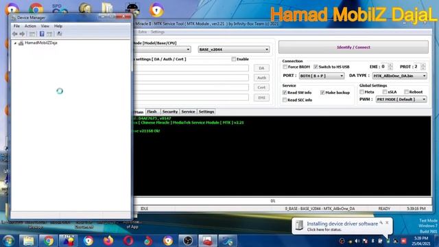Viewport: 439px width, 247px height.
Task: Click the DA file path field
Action: [191, 68]
